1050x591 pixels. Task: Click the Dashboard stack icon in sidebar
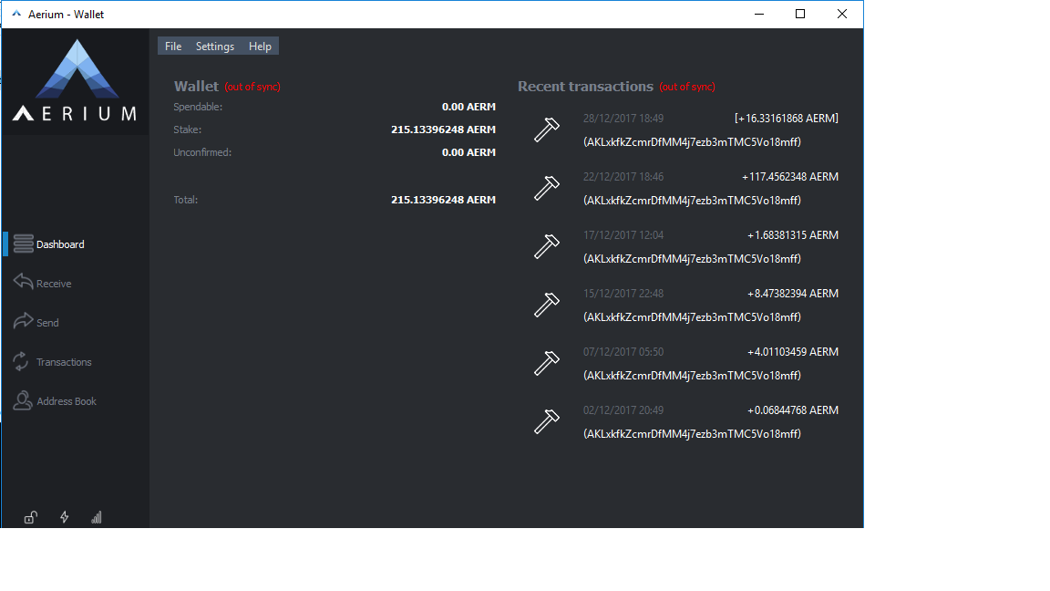coord(24,244)
